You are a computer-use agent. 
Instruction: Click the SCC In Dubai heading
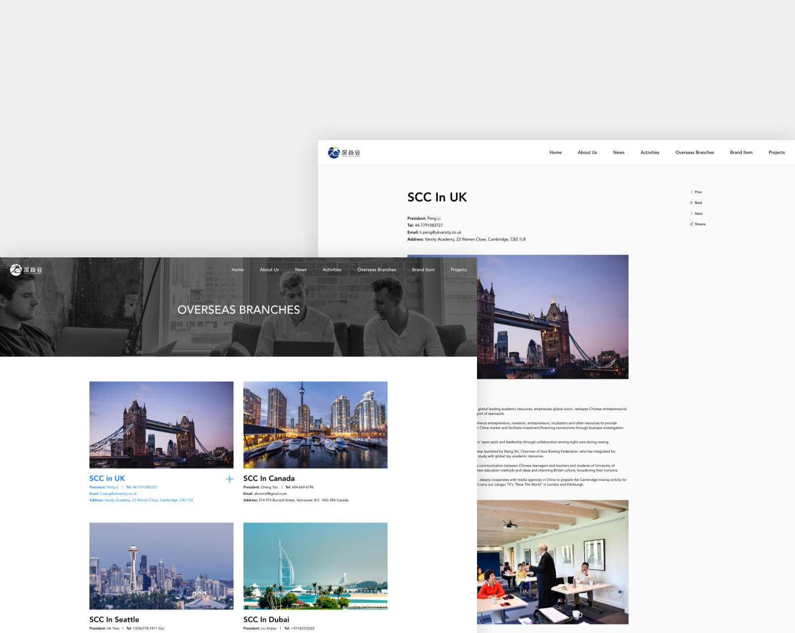(266, 620)
